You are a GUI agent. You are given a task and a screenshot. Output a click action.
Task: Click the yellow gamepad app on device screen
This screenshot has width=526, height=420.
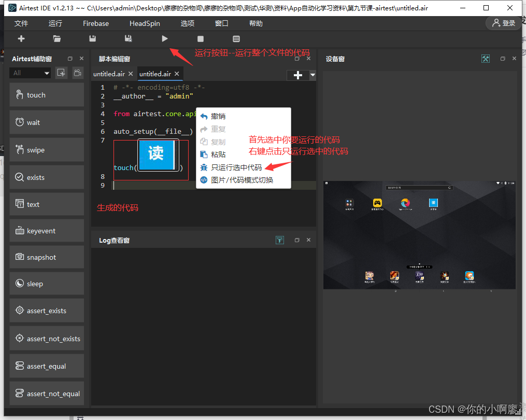377,203
